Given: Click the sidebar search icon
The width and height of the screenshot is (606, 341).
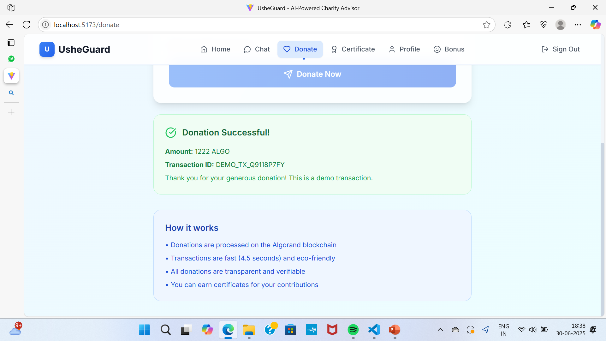Looking at the screenshot, I should point(11,93).
